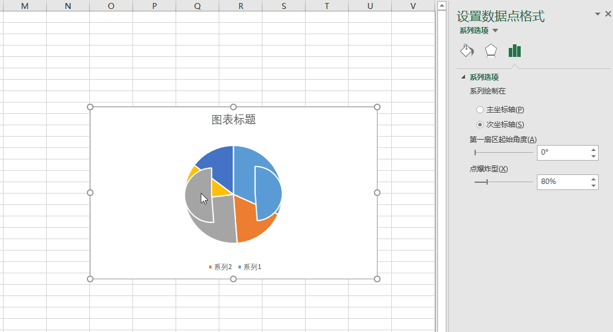Click the explosion input field showing 80%
The width and height of the screenshot is (613, 332).
tap(563, 182)
